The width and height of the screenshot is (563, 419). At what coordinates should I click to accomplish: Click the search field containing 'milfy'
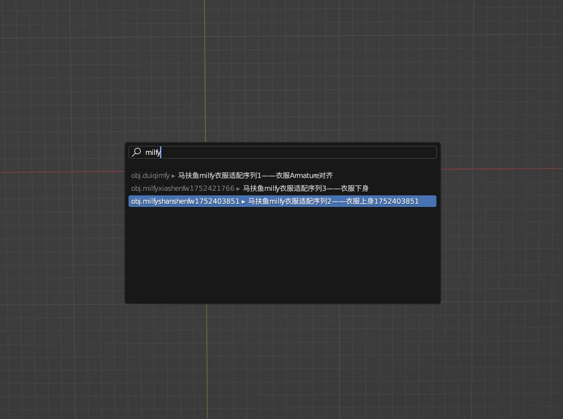pyautogui.click(x=283, y=152)
